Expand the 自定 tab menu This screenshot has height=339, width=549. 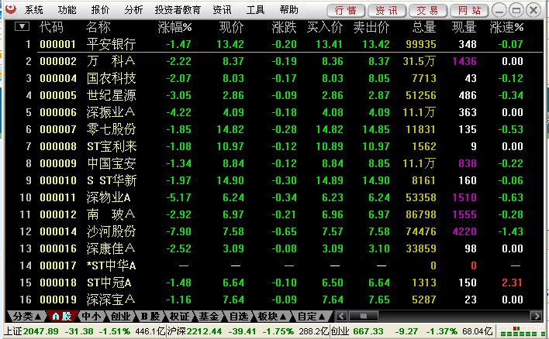click(311, 317)
